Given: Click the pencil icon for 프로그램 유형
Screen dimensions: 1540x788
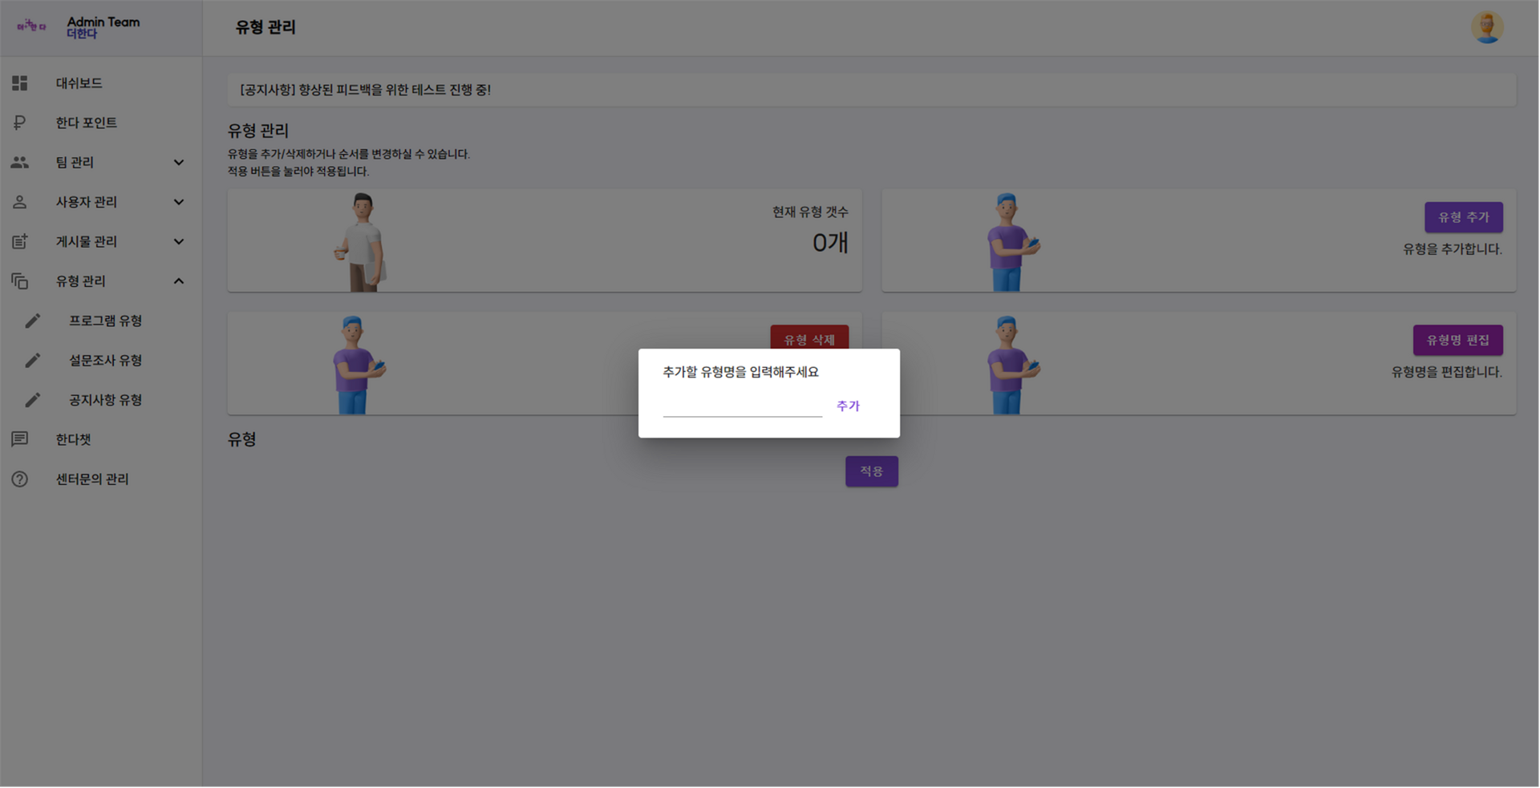Looking at the screenshot, I should tap(33, 320).
